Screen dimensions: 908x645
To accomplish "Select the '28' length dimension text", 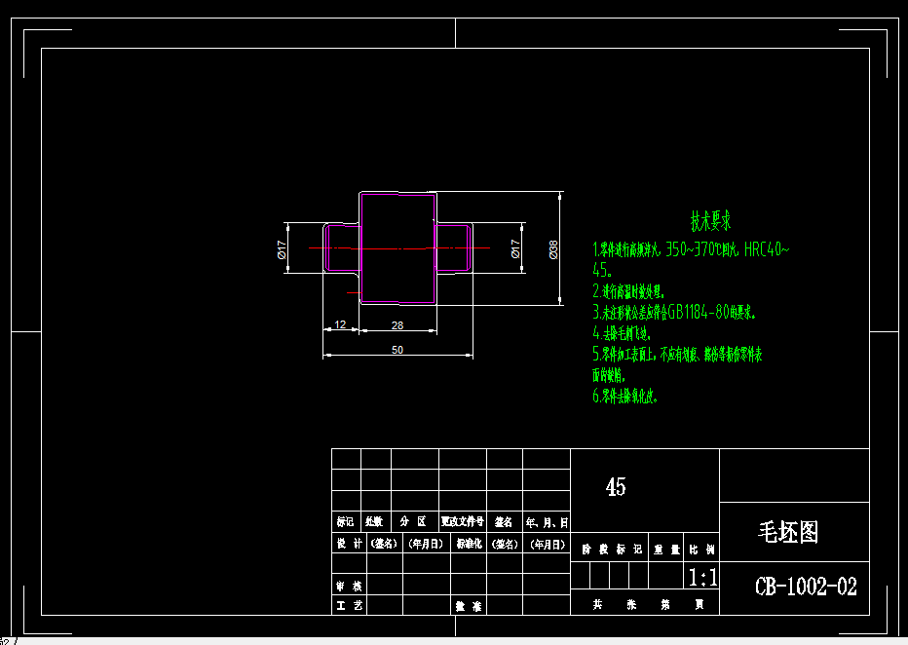I will (397, 326).
